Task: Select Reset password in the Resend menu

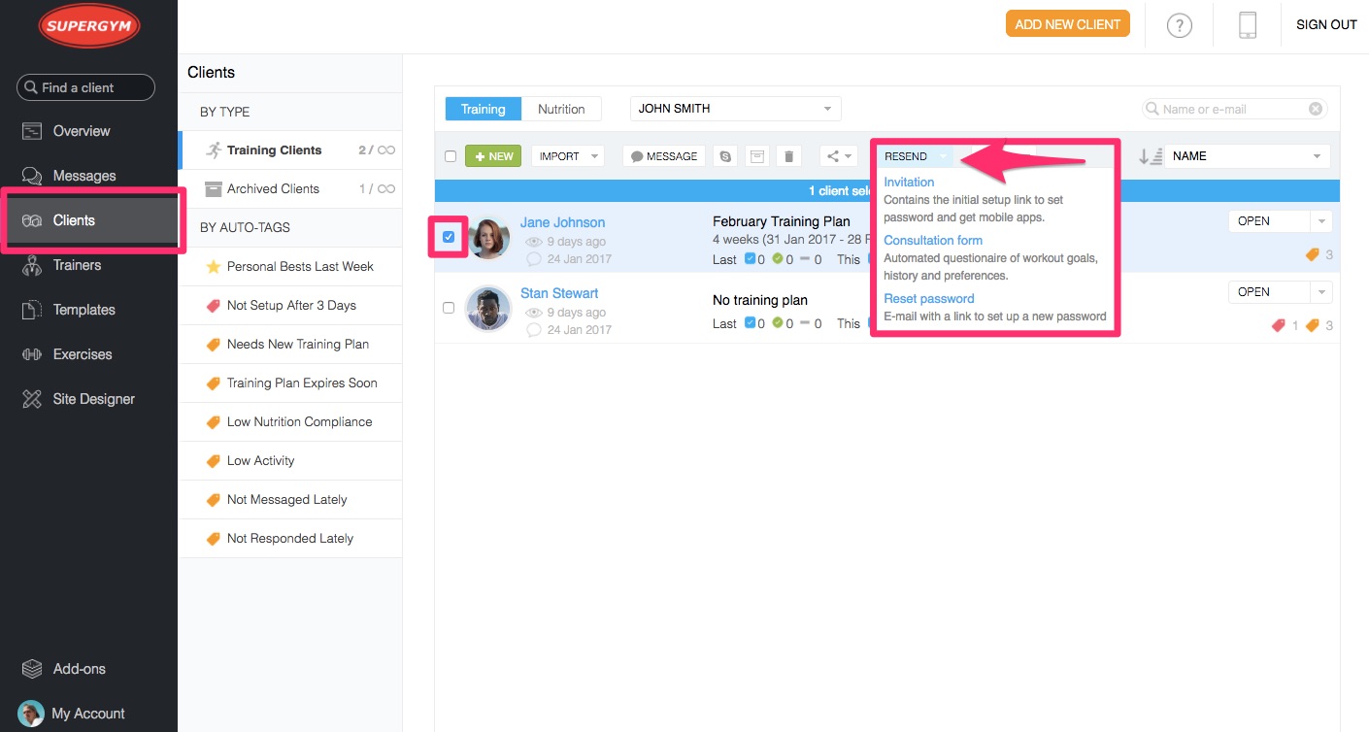Action: tap(929, 299)
